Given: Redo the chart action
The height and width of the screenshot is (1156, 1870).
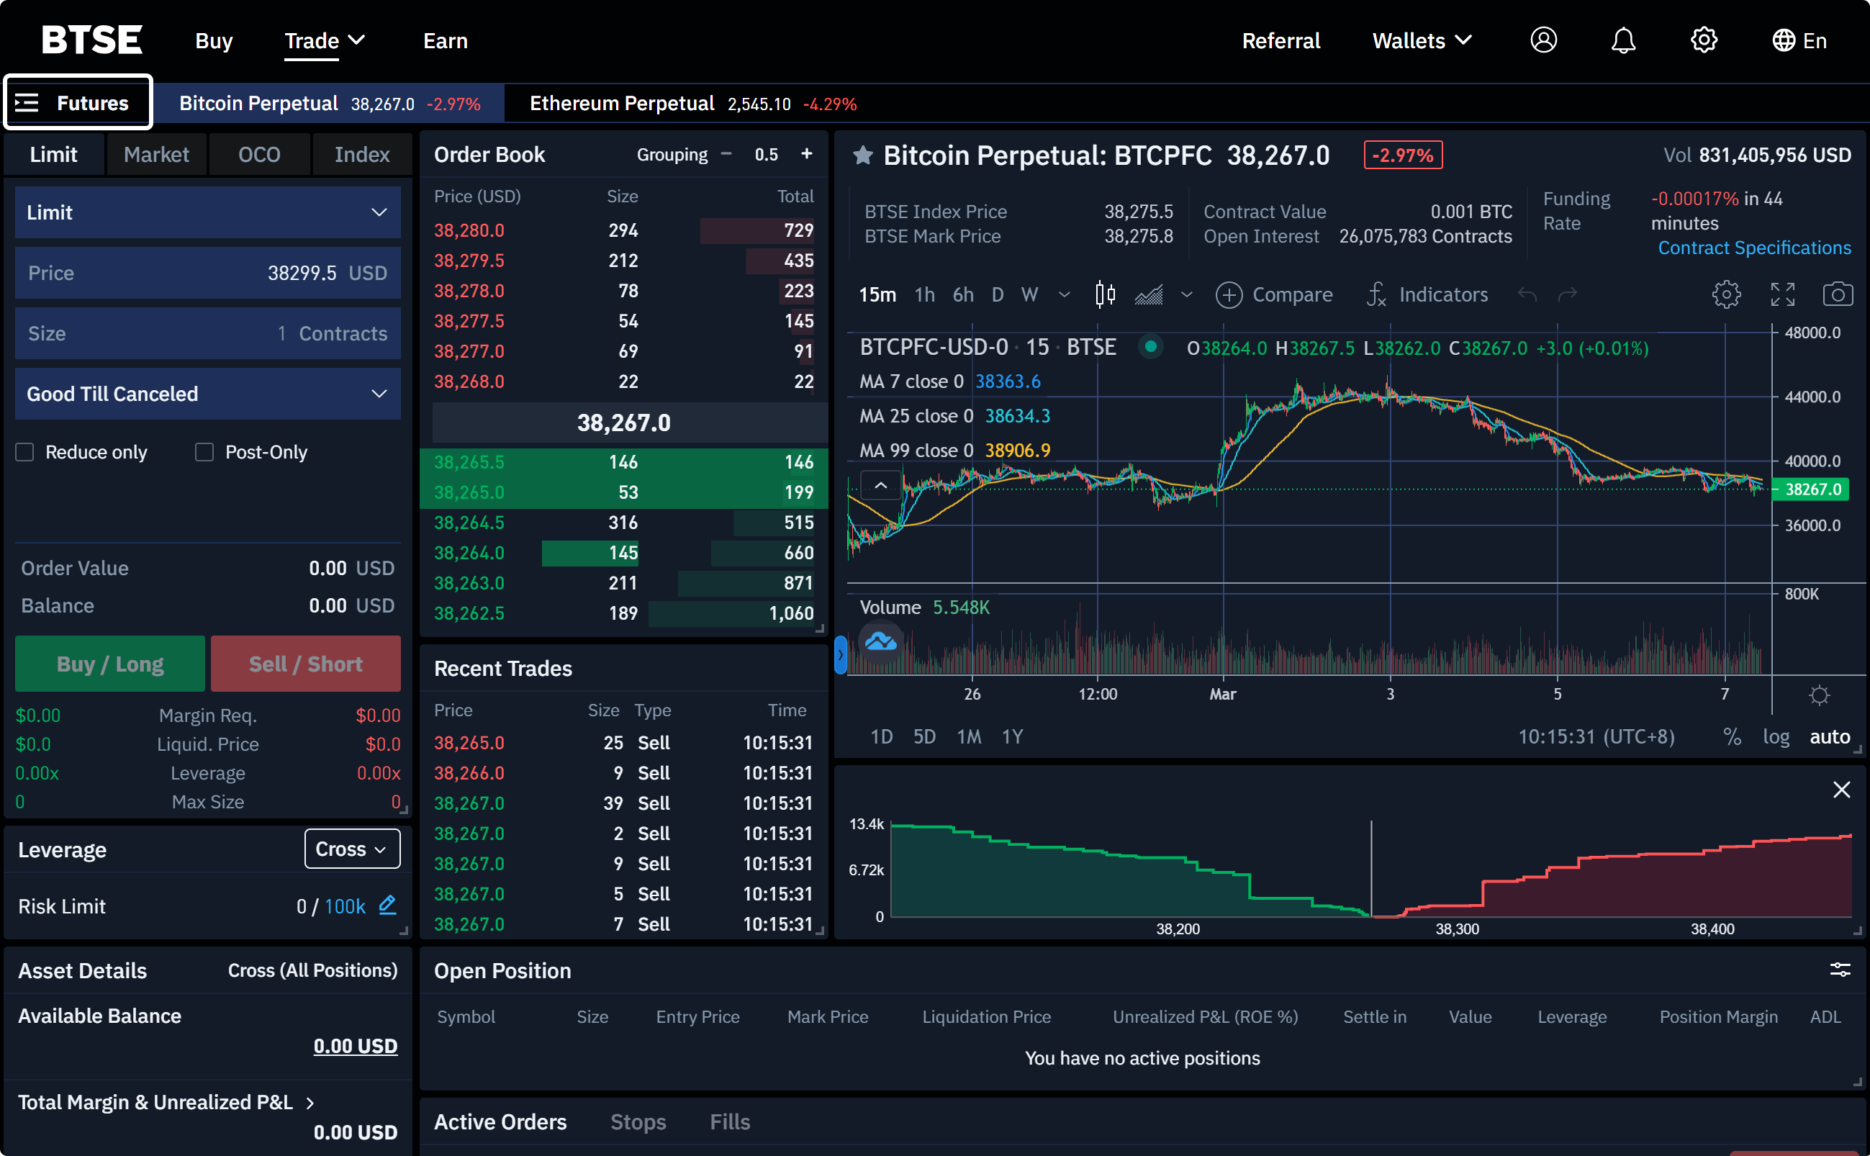Looking at the screenshot, I should (1567, 294).
